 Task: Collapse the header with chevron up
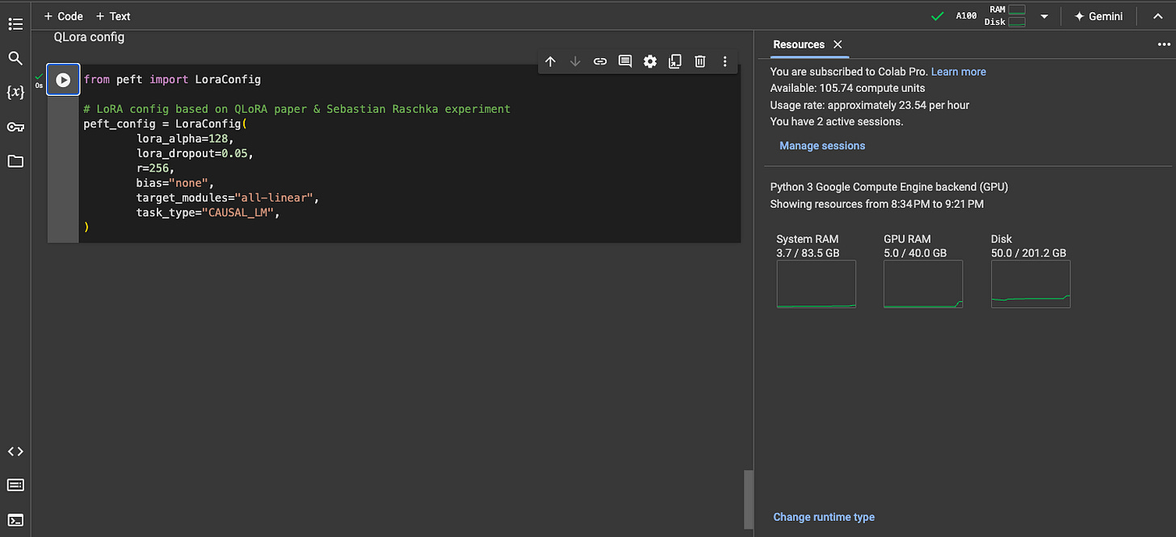click(x=1157, y=16)
